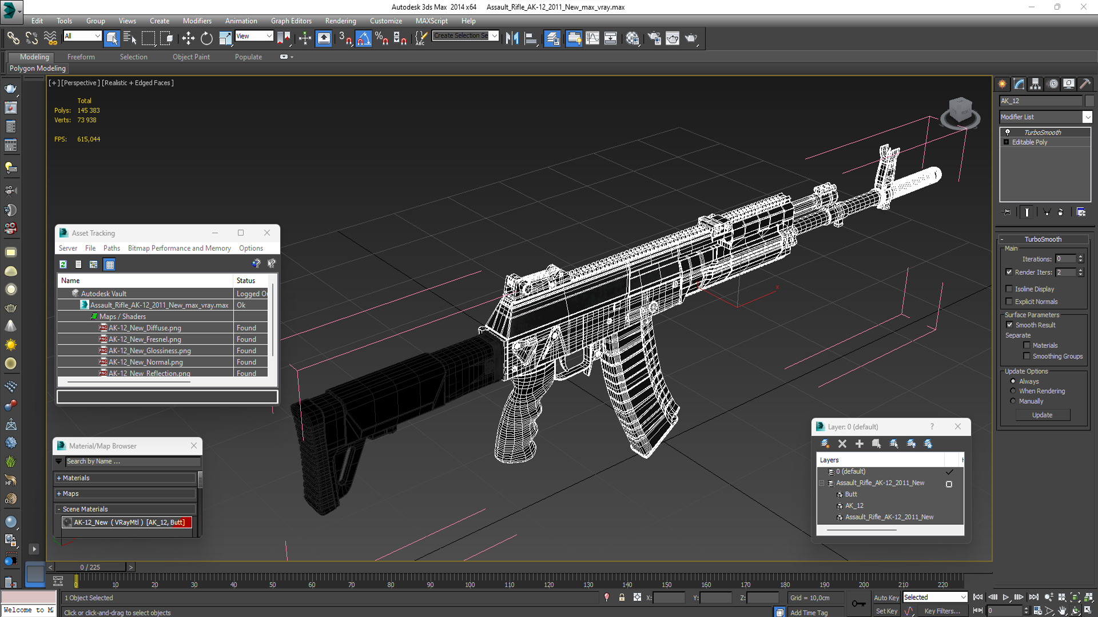Click the Mirror tool icon
Screen dimensions: 1098x617
(x=512, y=38)
